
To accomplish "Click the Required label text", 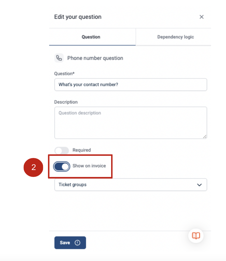I will tap(81, 150).
